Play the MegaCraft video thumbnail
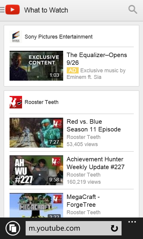The image size is (143, 239). 36,205
